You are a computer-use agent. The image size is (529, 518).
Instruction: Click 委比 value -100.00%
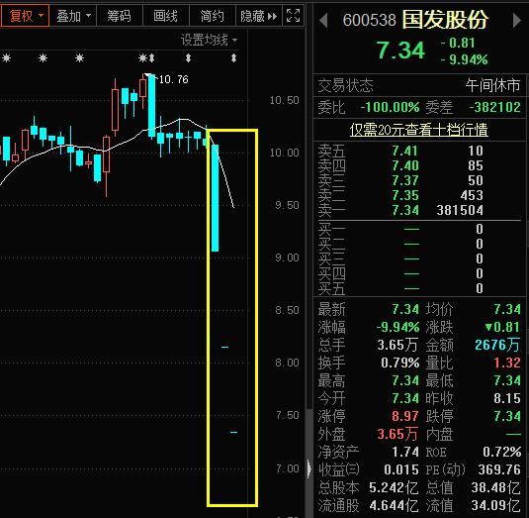point(390,107)
